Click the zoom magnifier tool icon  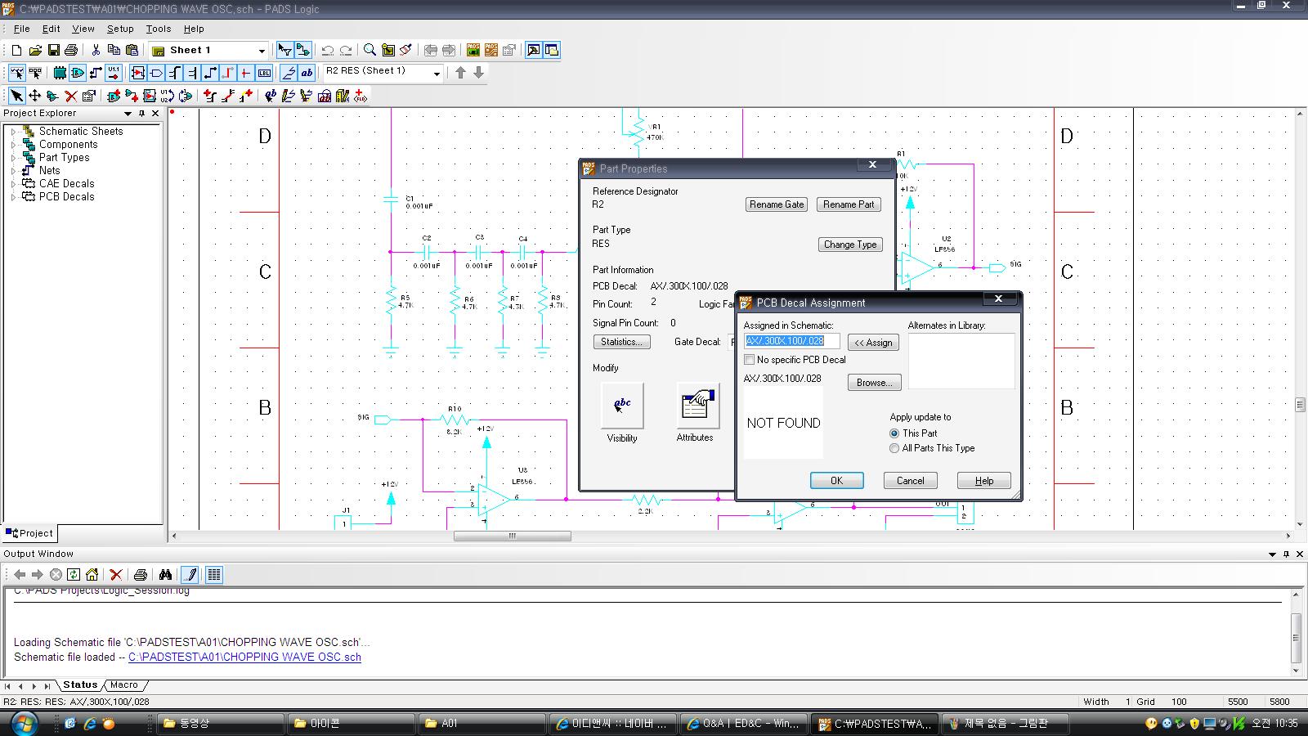[370, 51]
